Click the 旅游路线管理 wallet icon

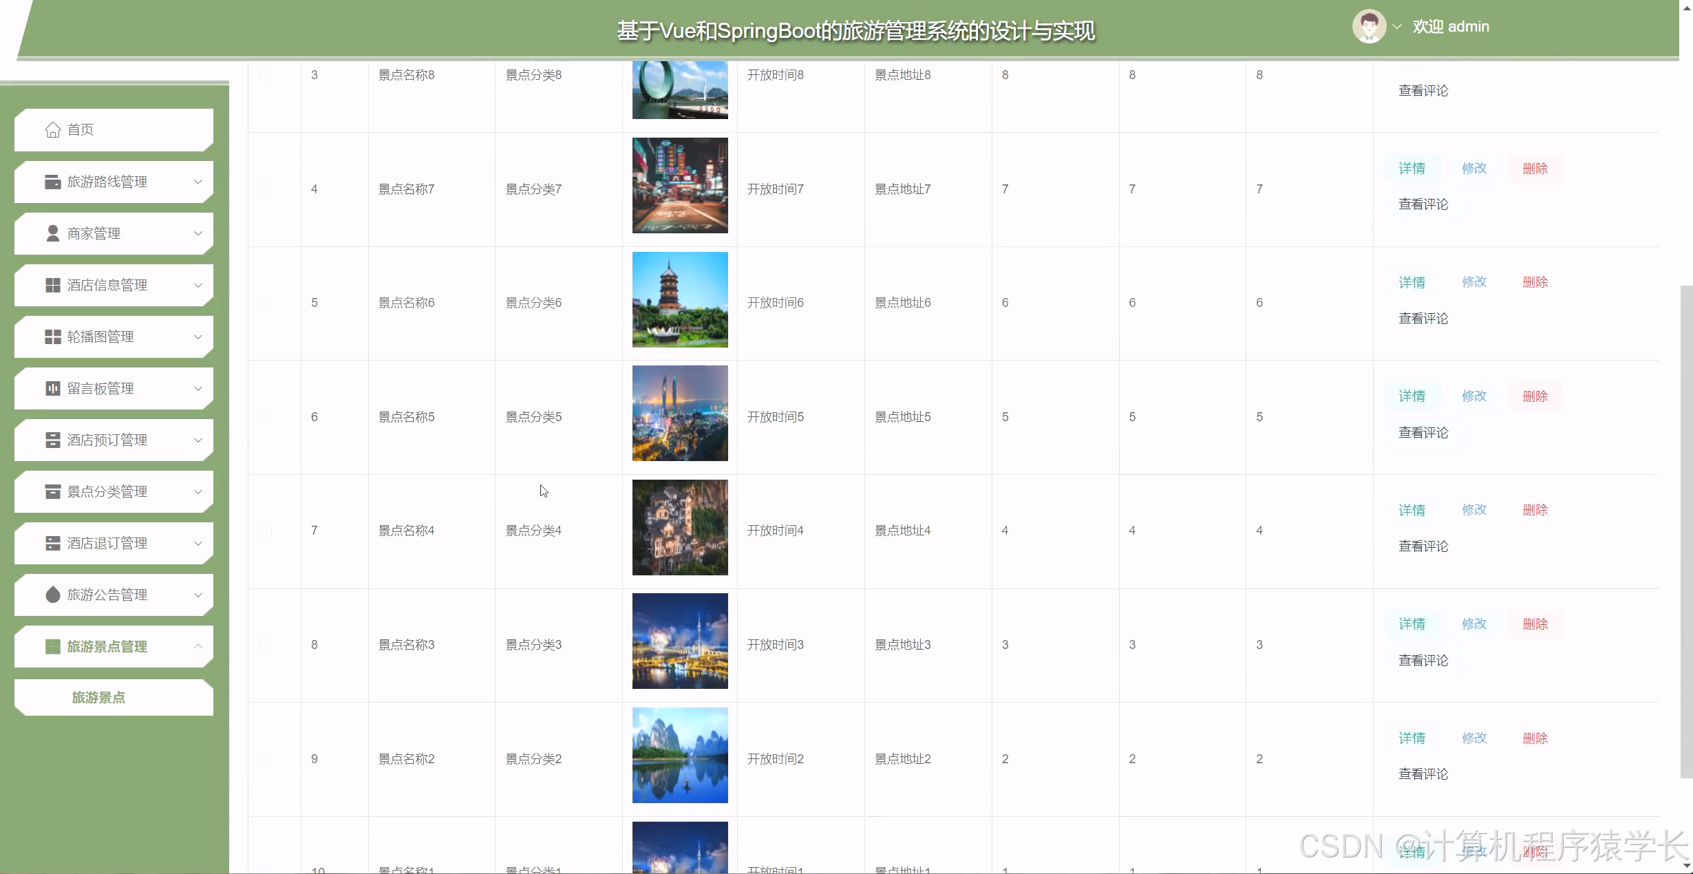point(52,182)
